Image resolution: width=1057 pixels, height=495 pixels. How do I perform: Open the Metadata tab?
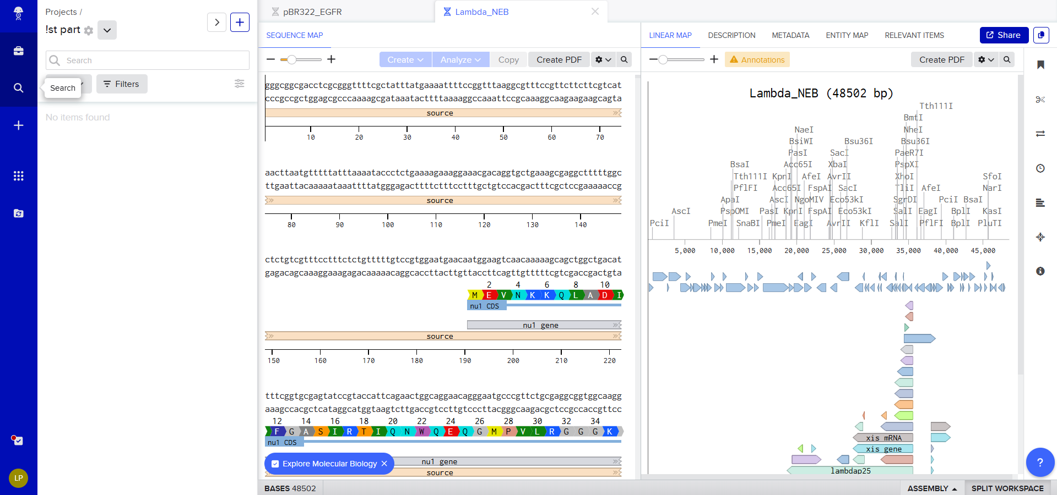click(x=790, y=35)
